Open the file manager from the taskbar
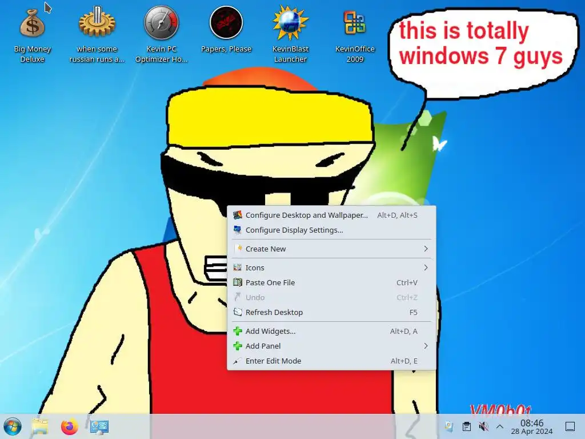This screenshot has height=439, width=585. click(x=40, y=426)
